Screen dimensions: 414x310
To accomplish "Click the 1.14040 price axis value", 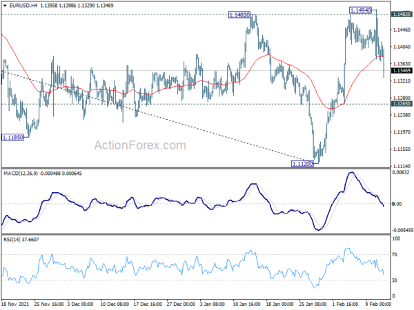I will [x=402, y=47].
